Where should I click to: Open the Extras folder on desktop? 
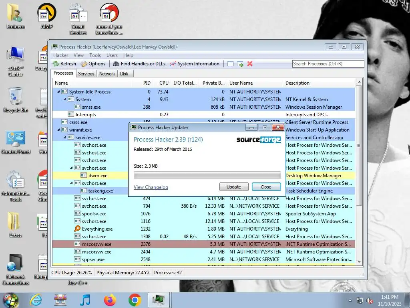(16, 225)
